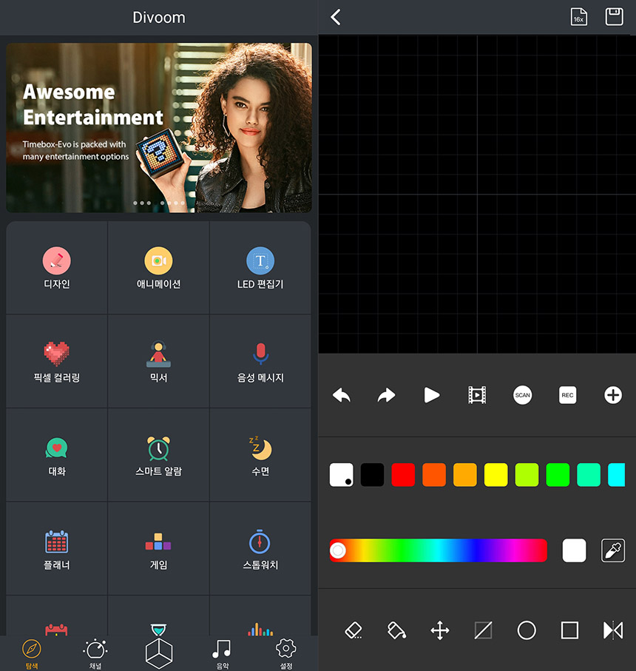Select the move tool
Image resolution: width=636 pixels, height=671 pixels.
click(440, 630)
